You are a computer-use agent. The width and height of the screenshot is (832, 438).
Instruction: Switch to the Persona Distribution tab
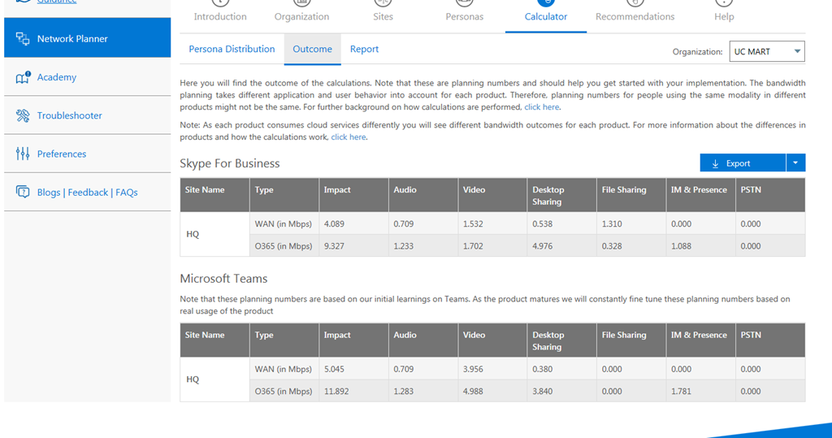(x=232, y=49)
